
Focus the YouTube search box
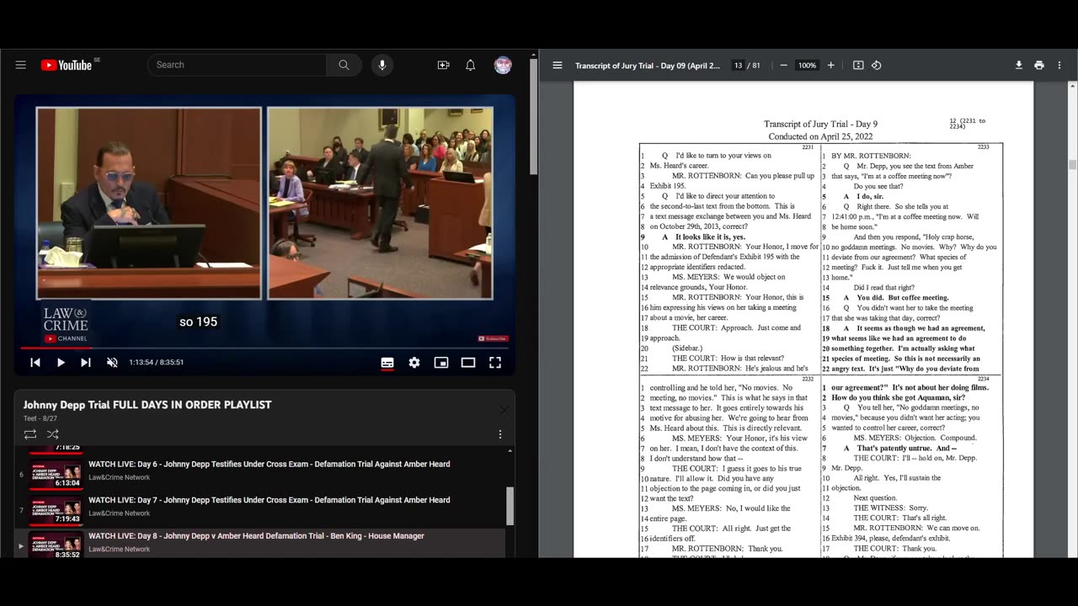coord(237,65)
